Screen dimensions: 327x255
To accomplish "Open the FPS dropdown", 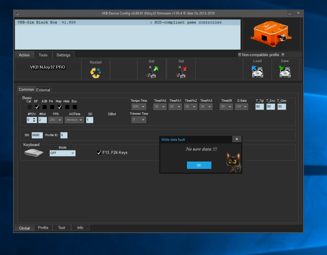I will [56, 120].
